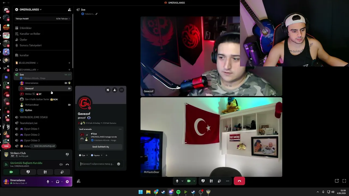Hang up with red disconnect button
Viewport: 349px width, 196px height.
point(239,181)
